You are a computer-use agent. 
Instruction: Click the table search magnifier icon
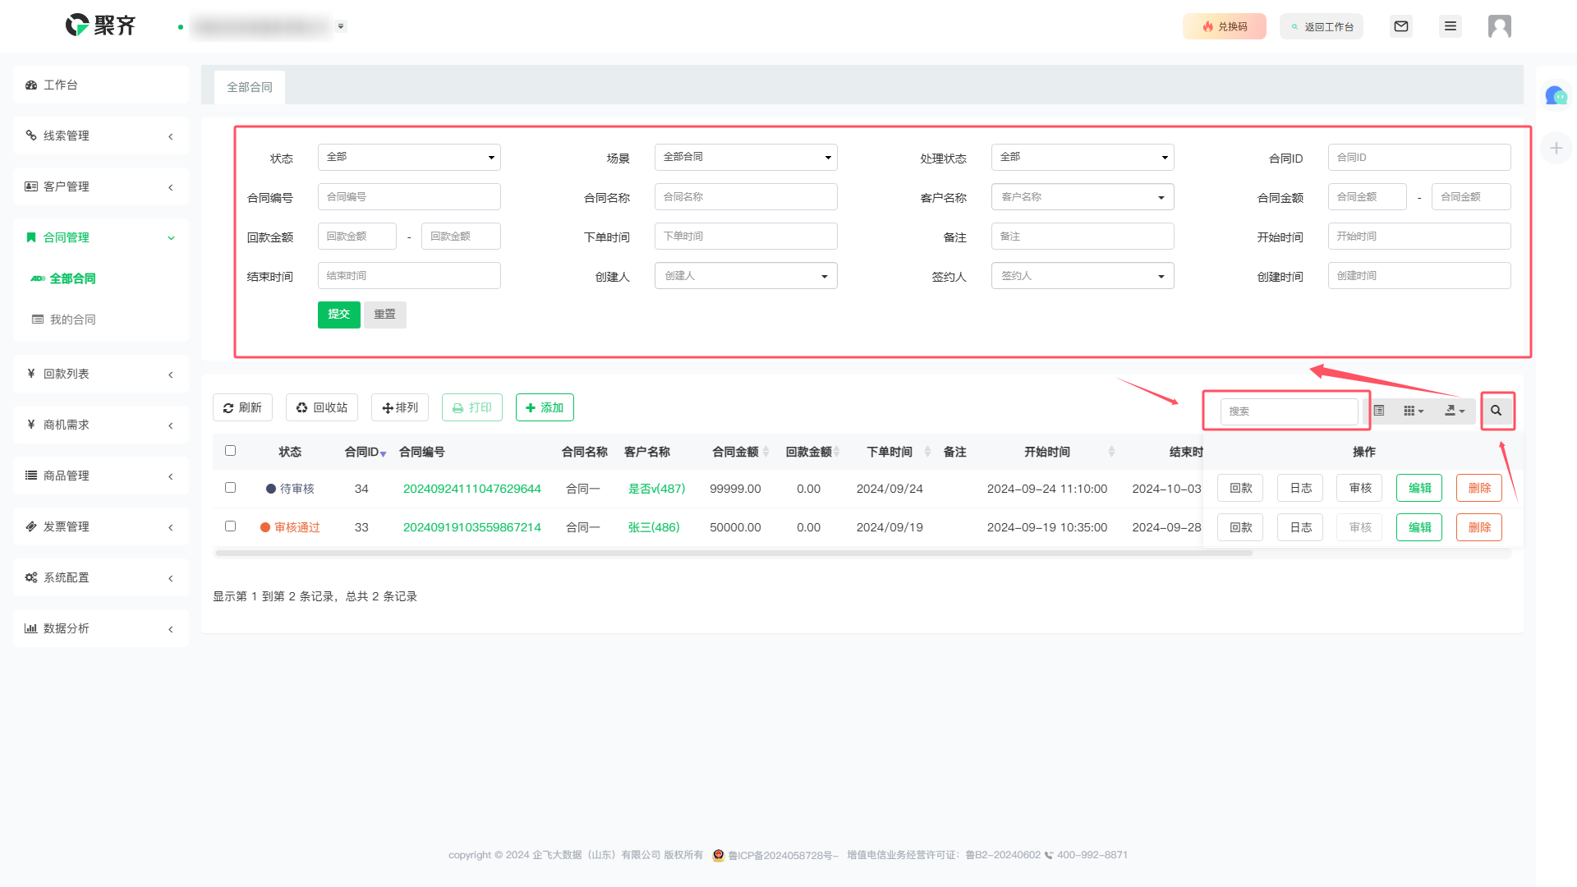(1497, 411)
